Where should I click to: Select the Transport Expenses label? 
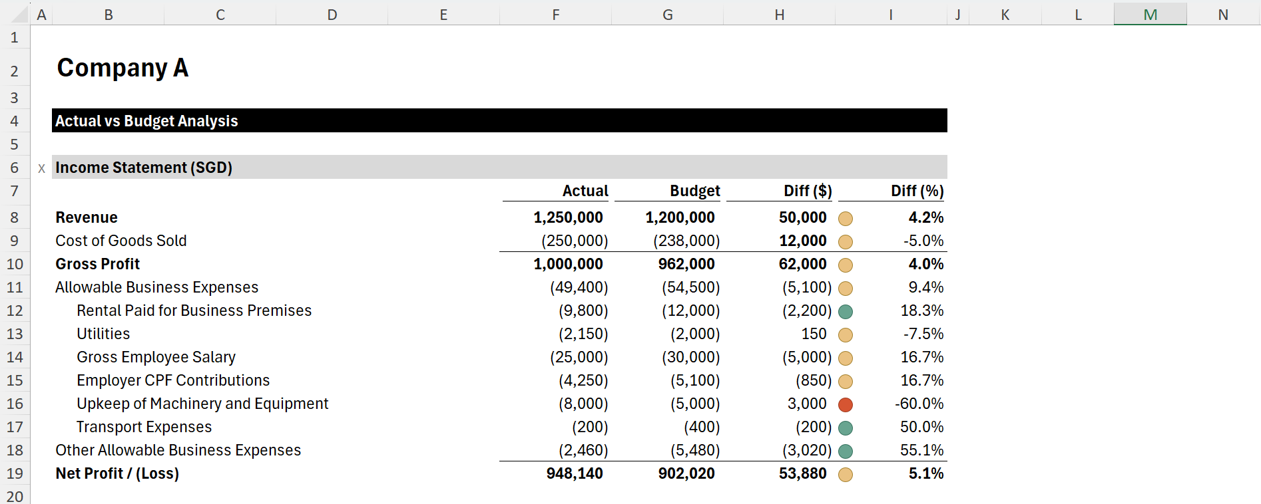(x=144, y=427)
